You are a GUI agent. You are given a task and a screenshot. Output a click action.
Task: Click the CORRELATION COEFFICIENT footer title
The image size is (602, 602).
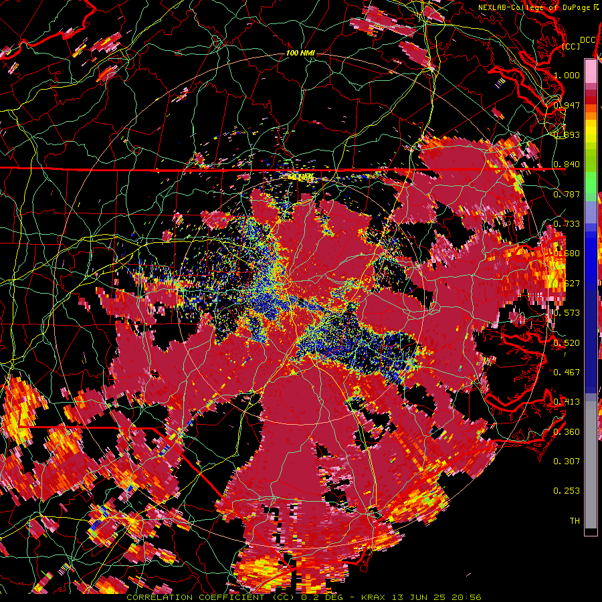click(x=209, y=597)
